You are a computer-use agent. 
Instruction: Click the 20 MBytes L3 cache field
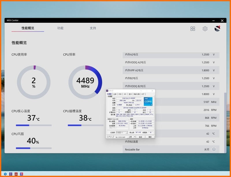[x=145, y=128]
